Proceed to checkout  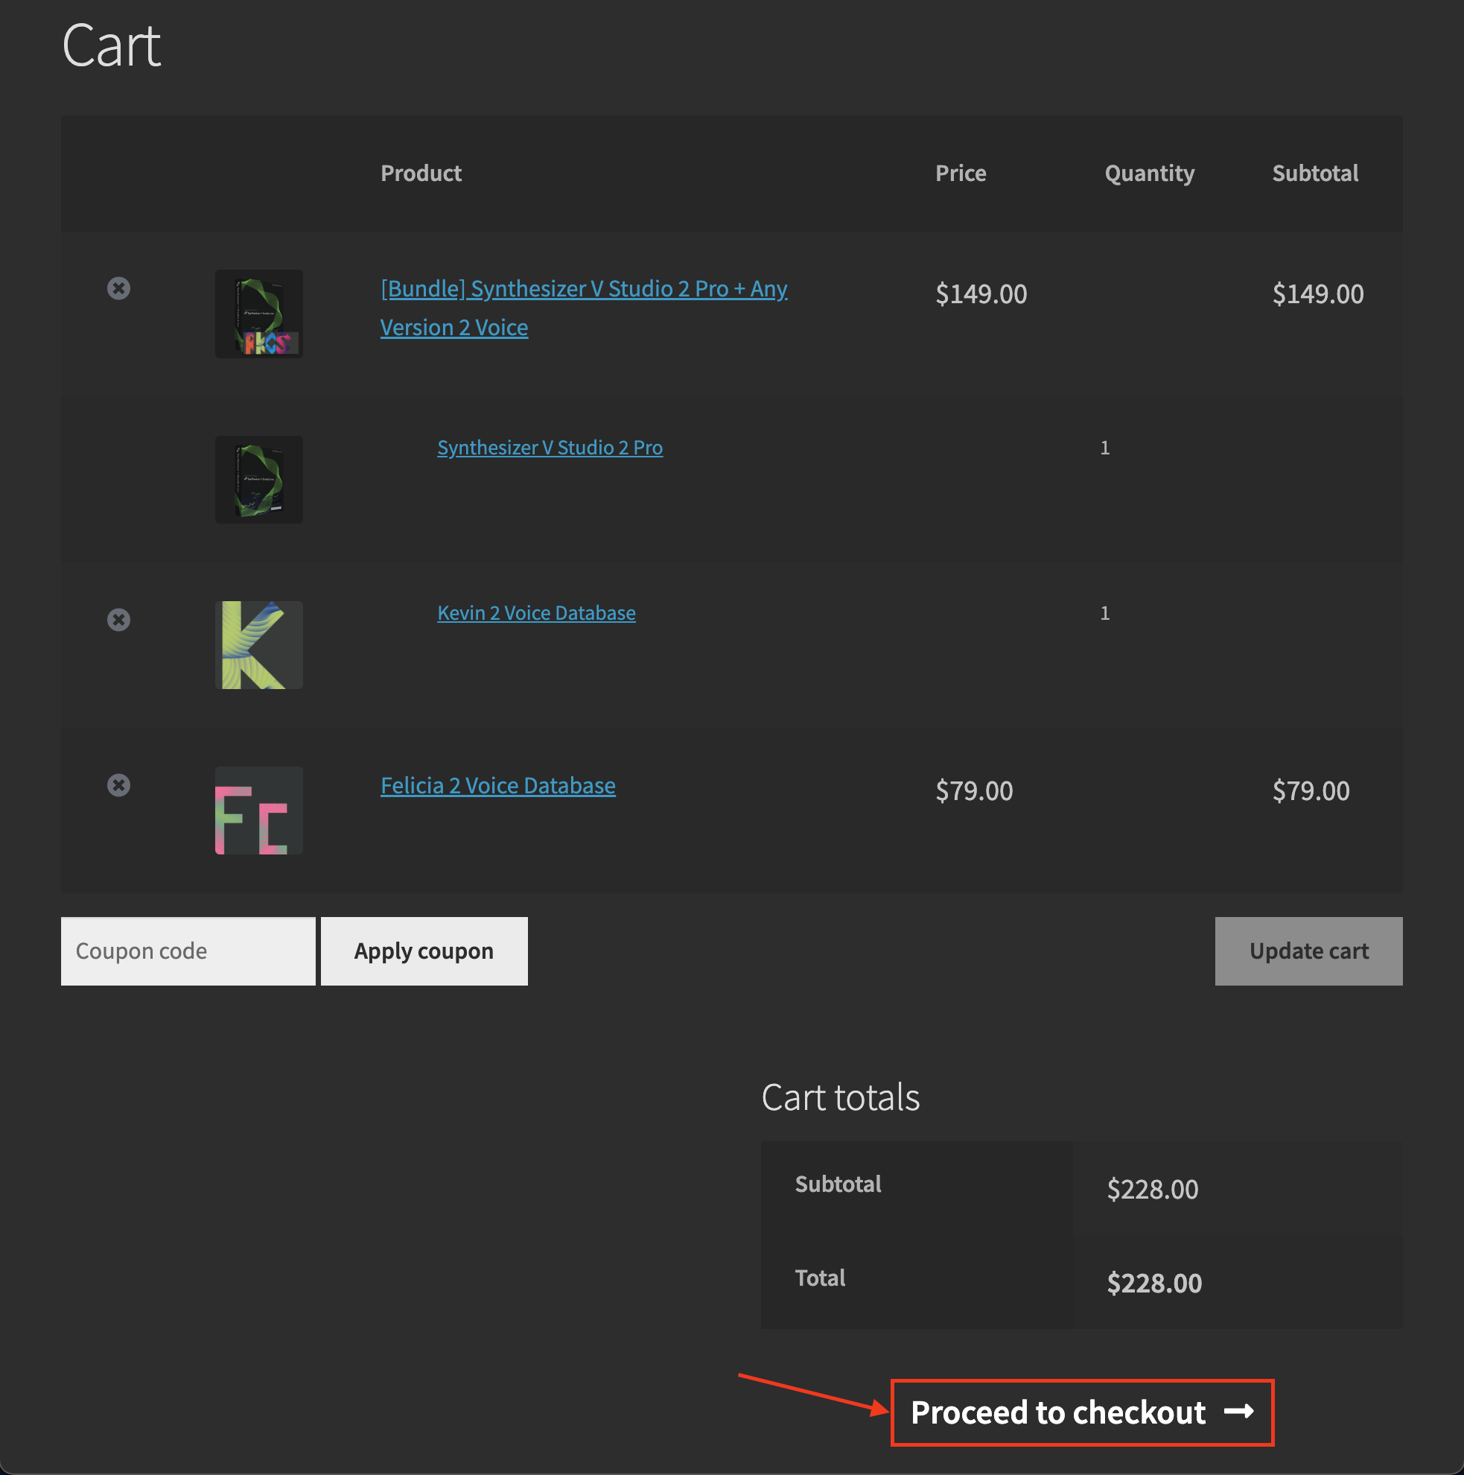coord(1081,1413)
